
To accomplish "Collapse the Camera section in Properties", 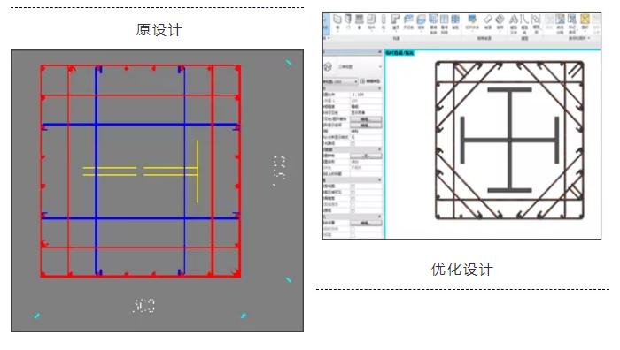I will point(380,217).
